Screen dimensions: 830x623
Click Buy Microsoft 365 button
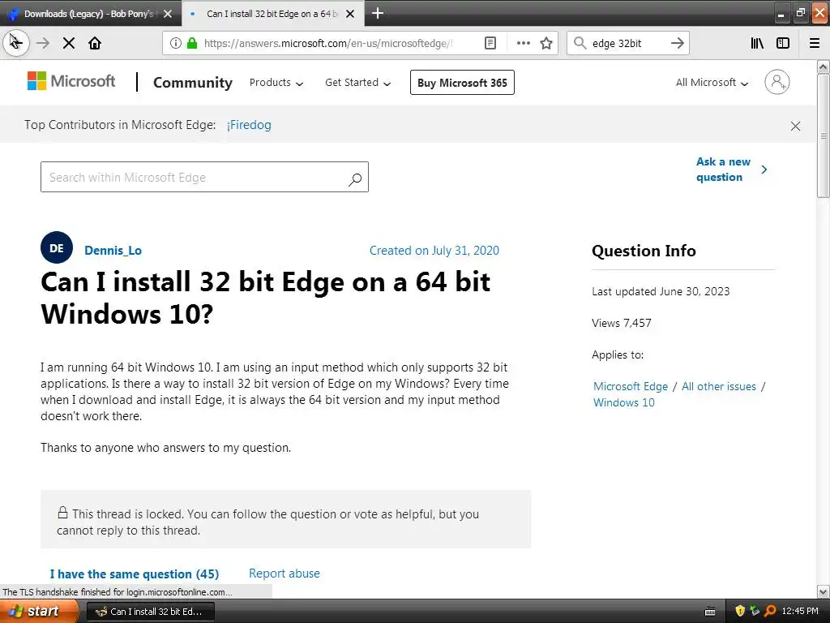tap(462, 83)
